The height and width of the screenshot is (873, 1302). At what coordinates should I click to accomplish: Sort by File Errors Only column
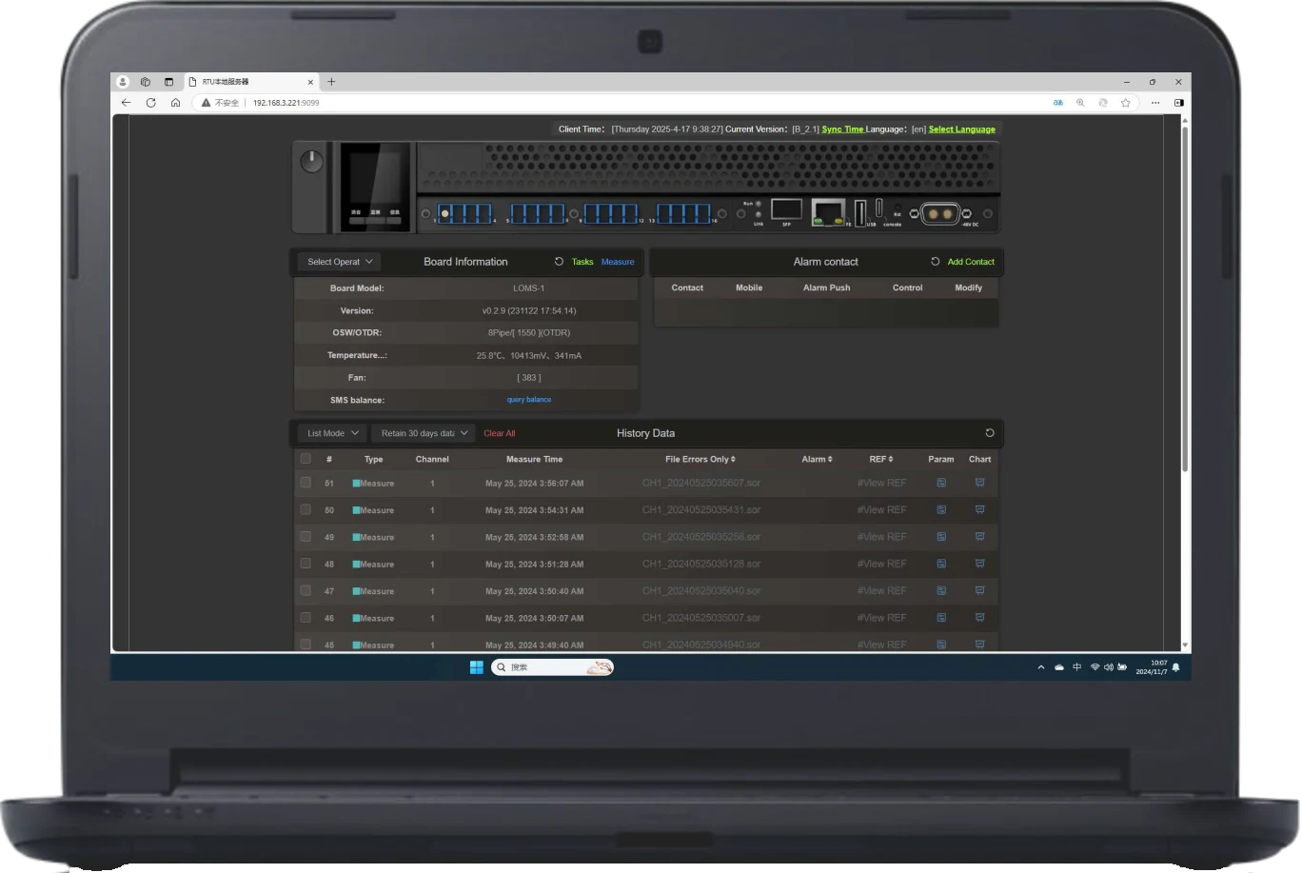700,459
